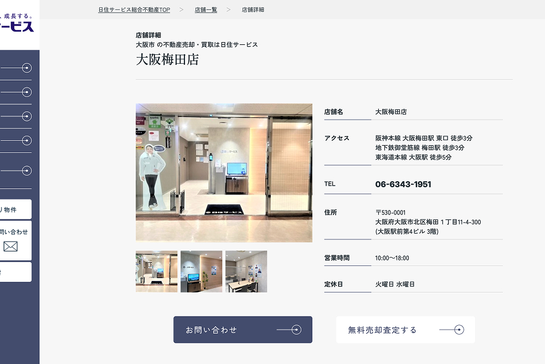Select the third thumbnail showing meeting table
This screenshot has height=364, width=545.
pyautogui.click(x=246, y=271)
